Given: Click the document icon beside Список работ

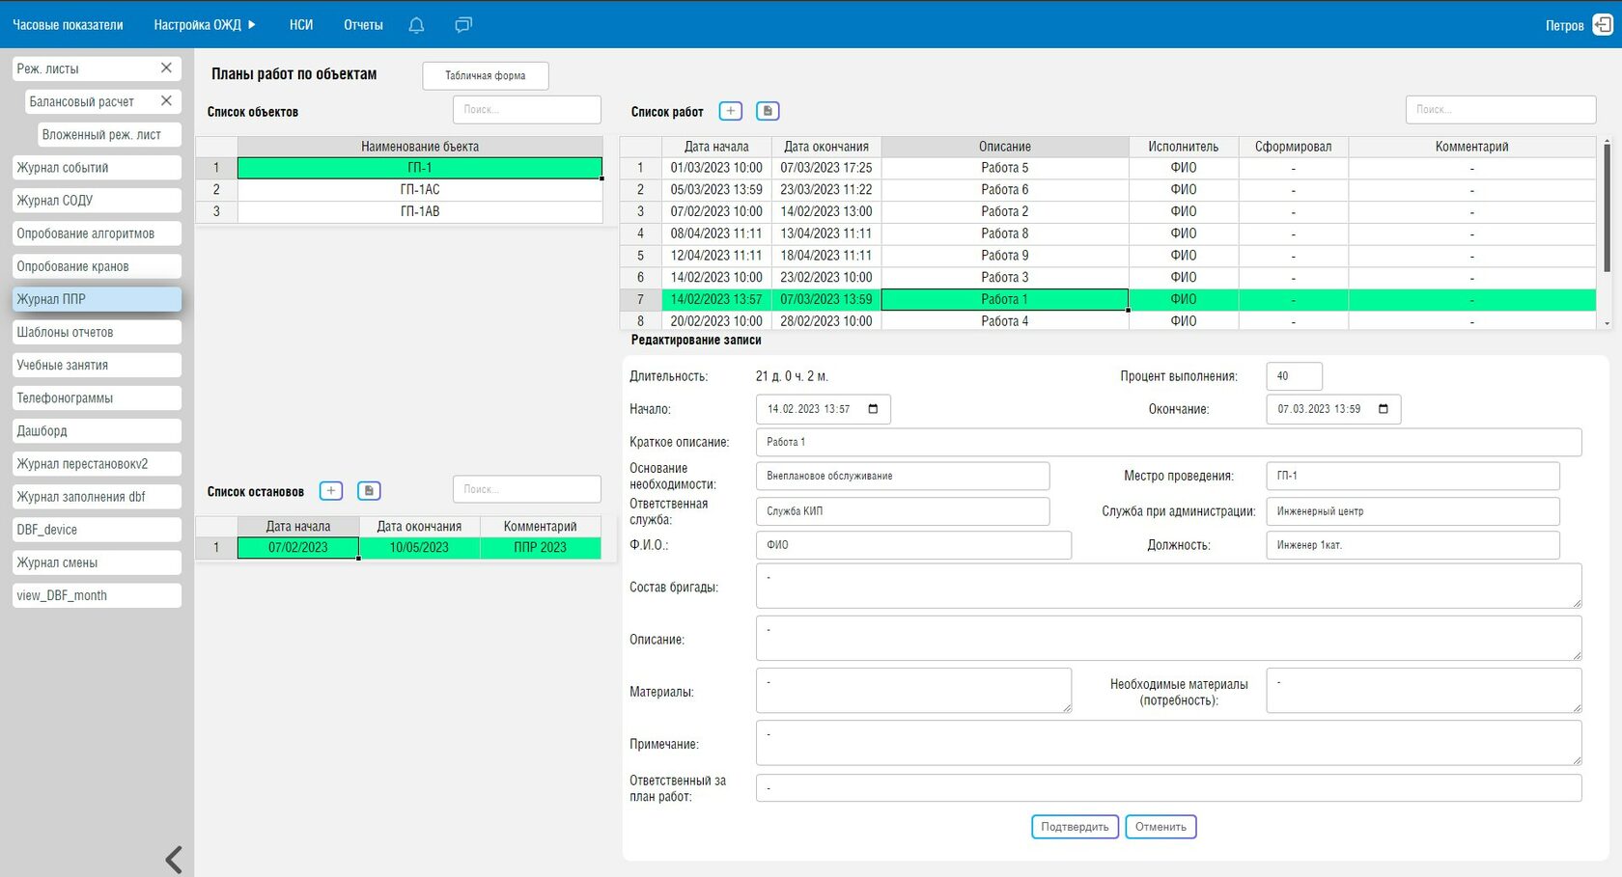Looking at the screenshot, I should point(768,111).
